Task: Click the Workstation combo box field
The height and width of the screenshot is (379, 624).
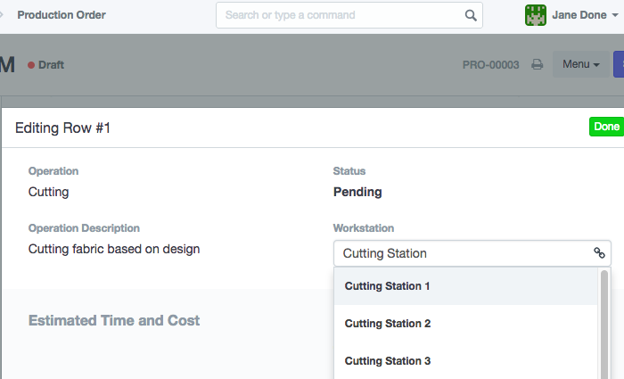Action: [464, 253]
